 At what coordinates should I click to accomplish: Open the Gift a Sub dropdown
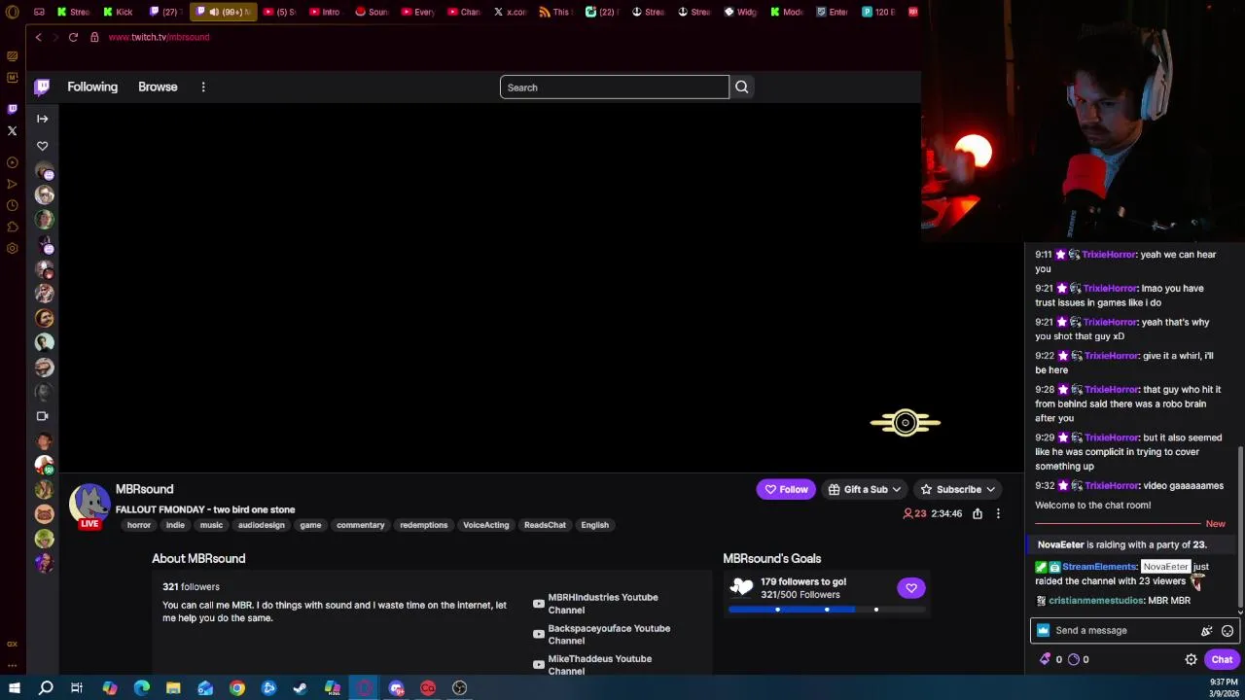coord(865,490)
